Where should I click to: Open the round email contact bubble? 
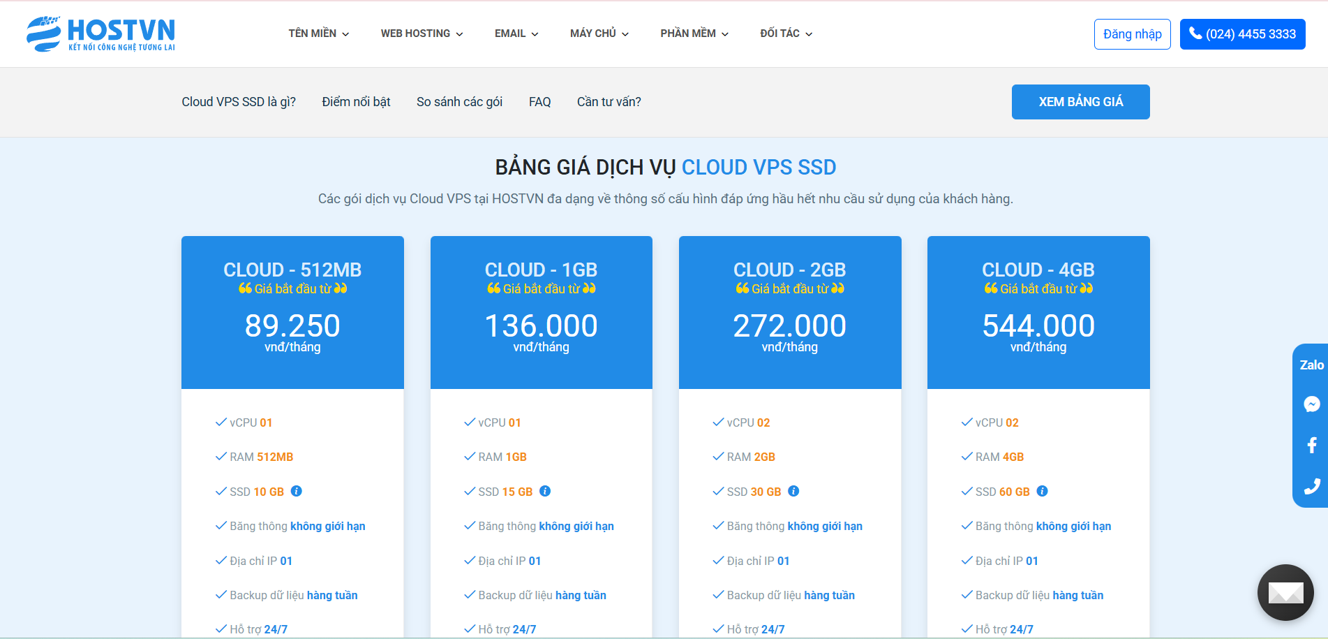(1285, 592)
